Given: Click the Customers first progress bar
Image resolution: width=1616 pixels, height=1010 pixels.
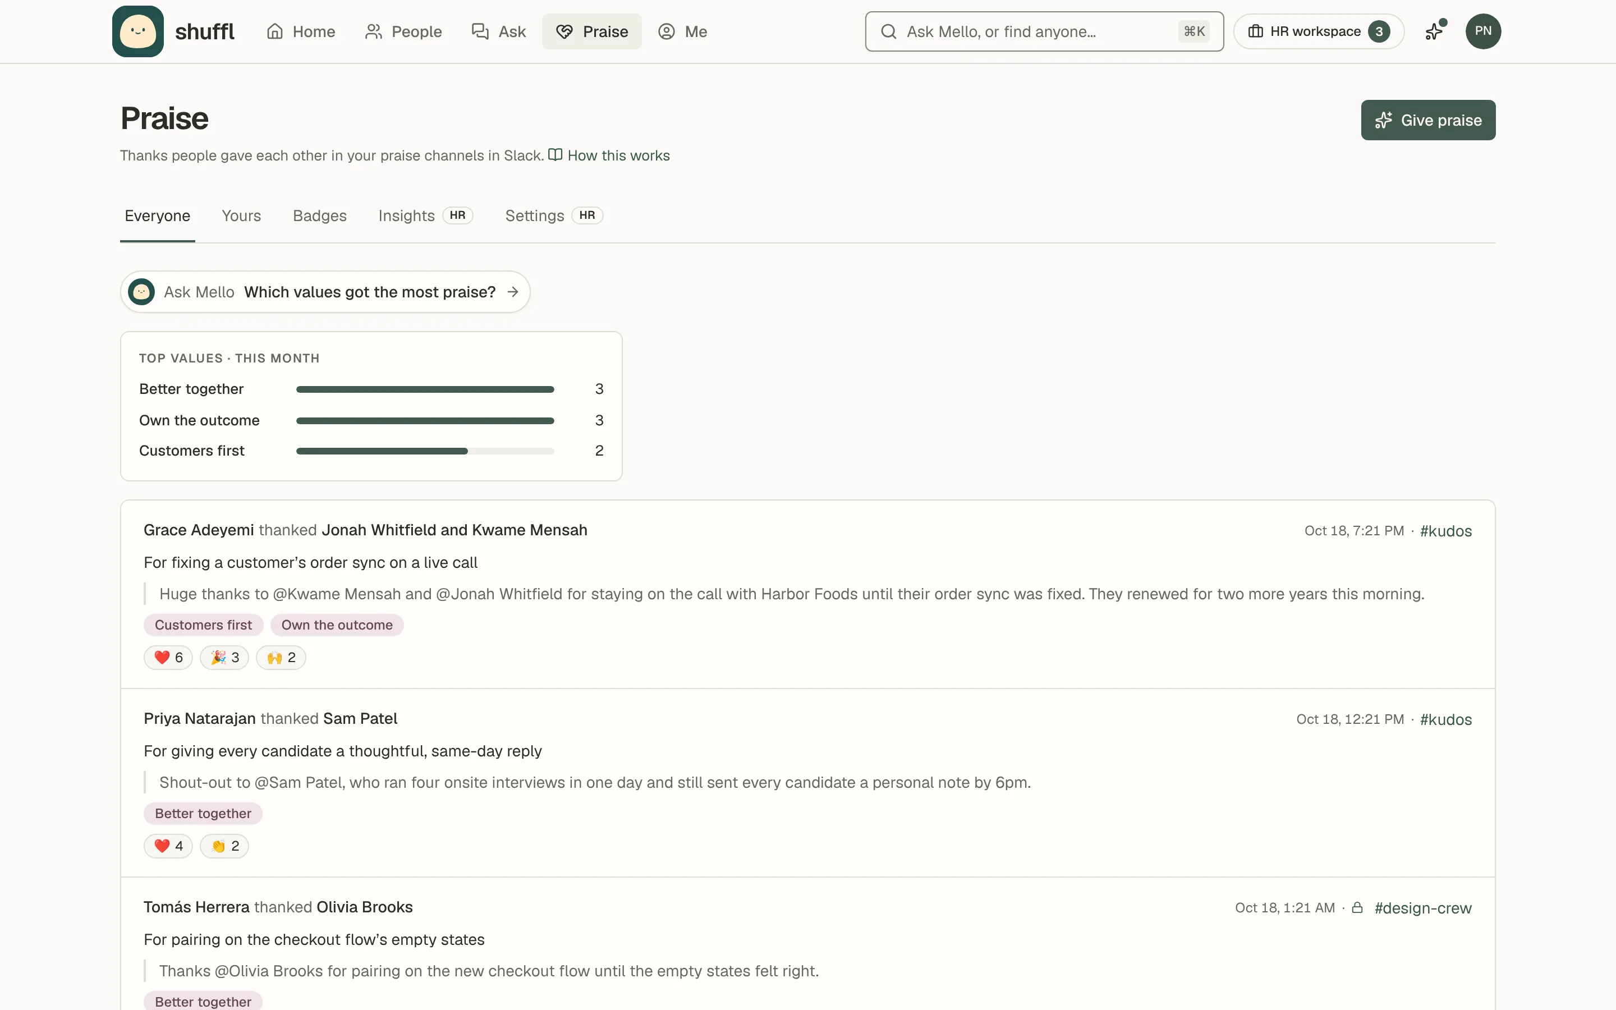Looking at the screenshot, I should pyautogui.click(x=425, y=451).
